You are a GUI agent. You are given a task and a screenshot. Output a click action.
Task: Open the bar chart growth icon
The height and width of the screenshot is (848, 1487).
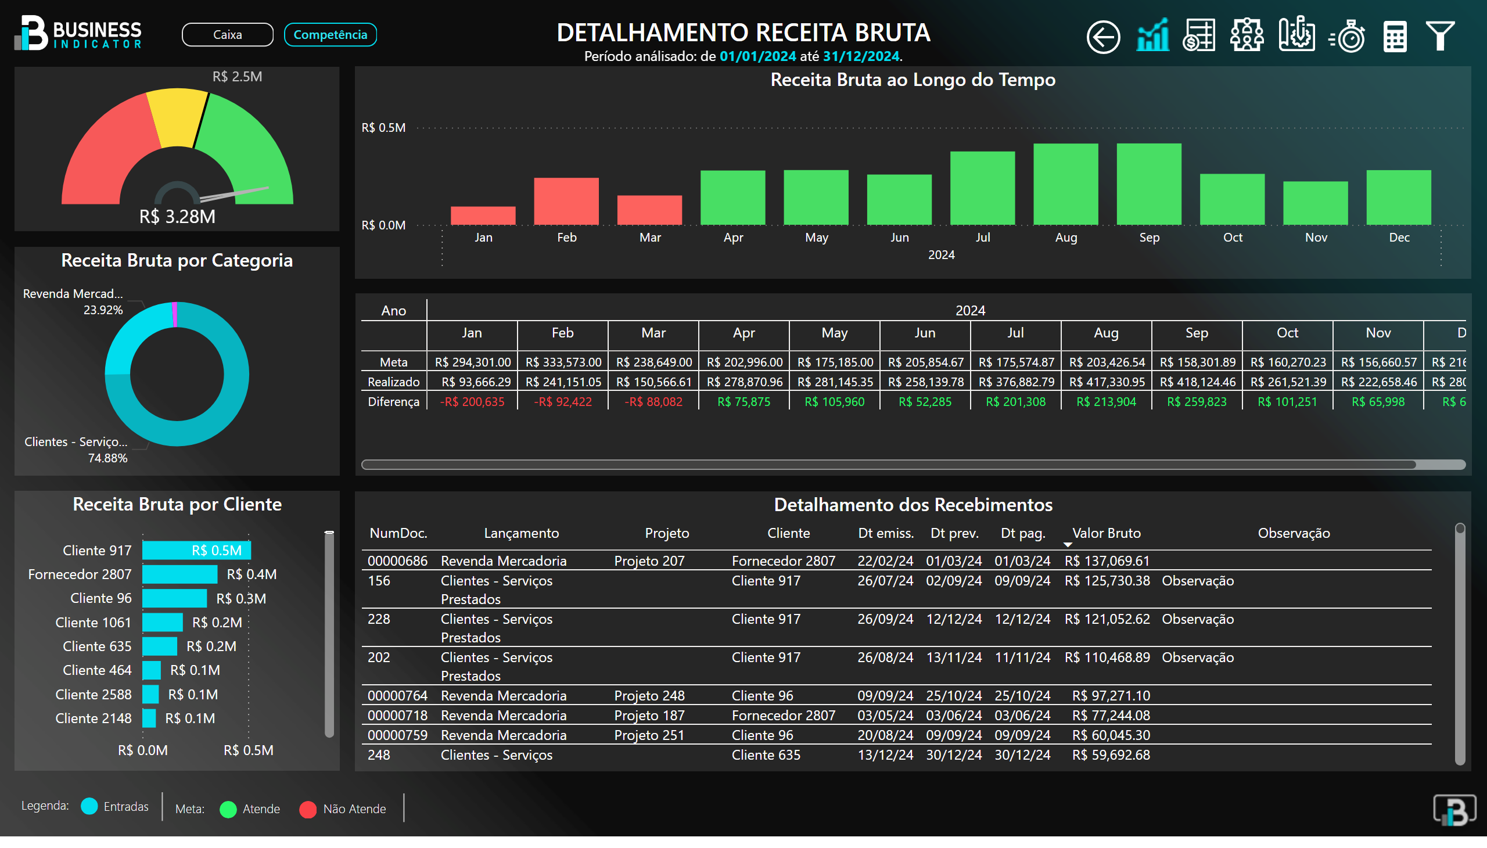point(1152,35)
